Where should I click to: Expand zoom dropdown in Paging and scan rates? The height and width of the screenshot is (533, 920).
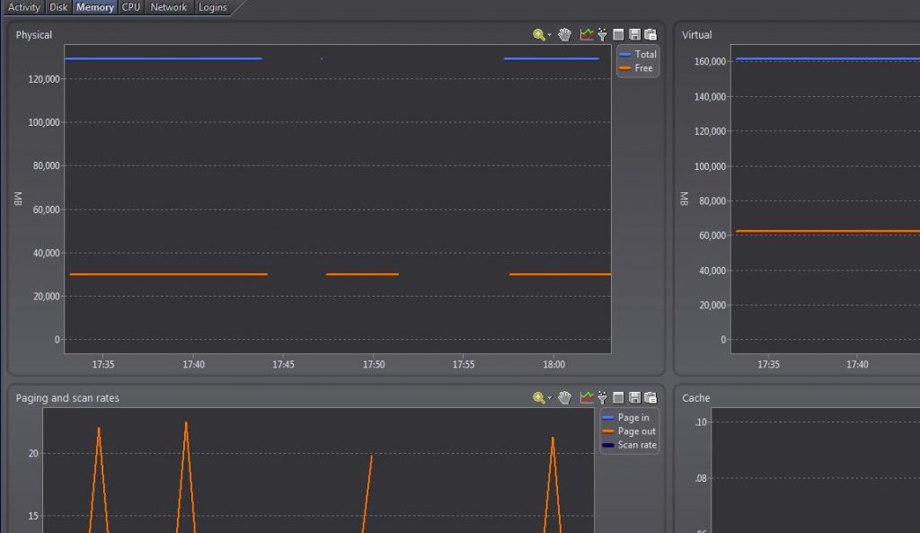550,398
